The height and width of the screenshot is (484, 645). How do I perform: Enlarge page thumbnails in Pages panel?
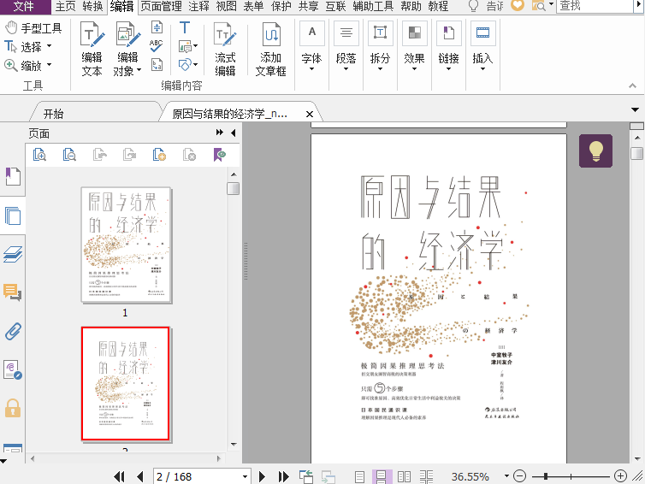[40, 155]
